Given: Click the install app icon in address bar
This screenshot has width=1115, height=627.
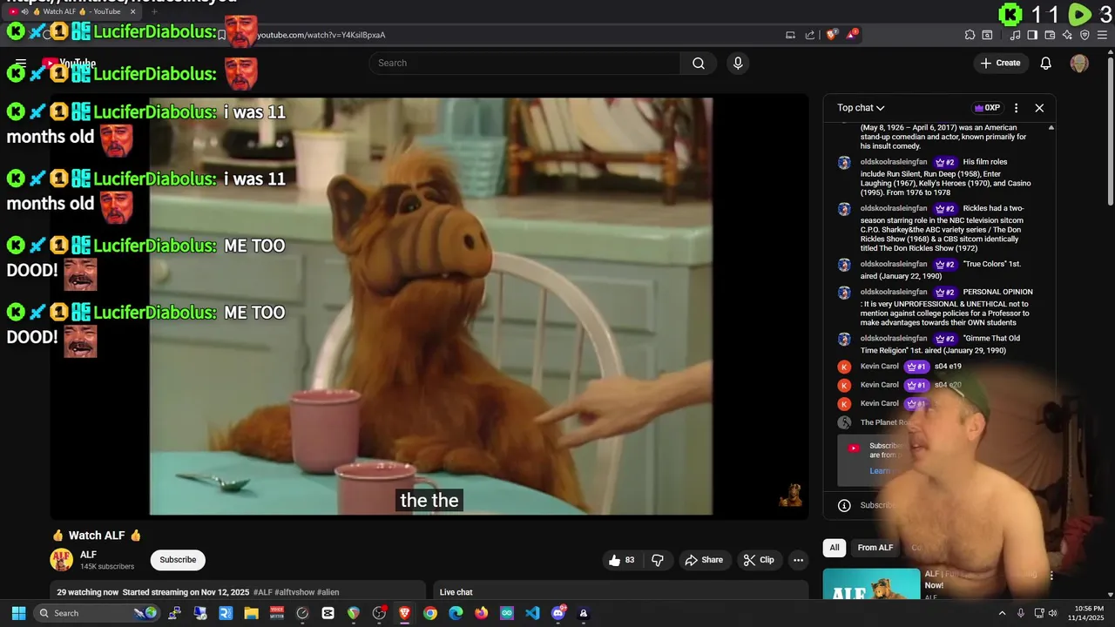Looking at the screenshot, I should (x=790, y=35).
